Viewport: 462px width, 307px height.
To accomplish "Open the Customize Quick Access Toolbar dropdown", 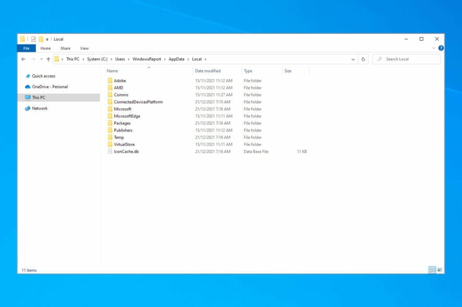I will pyautogui.click(x=47, y=40).
